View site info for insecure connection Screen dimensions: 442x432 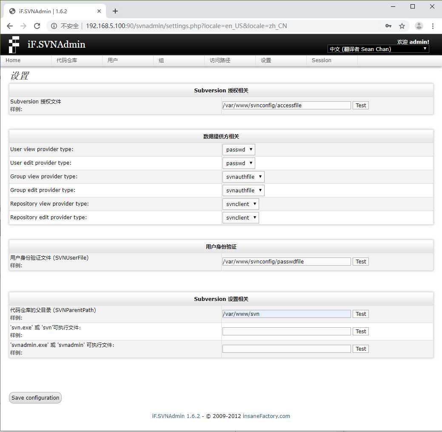54,26
